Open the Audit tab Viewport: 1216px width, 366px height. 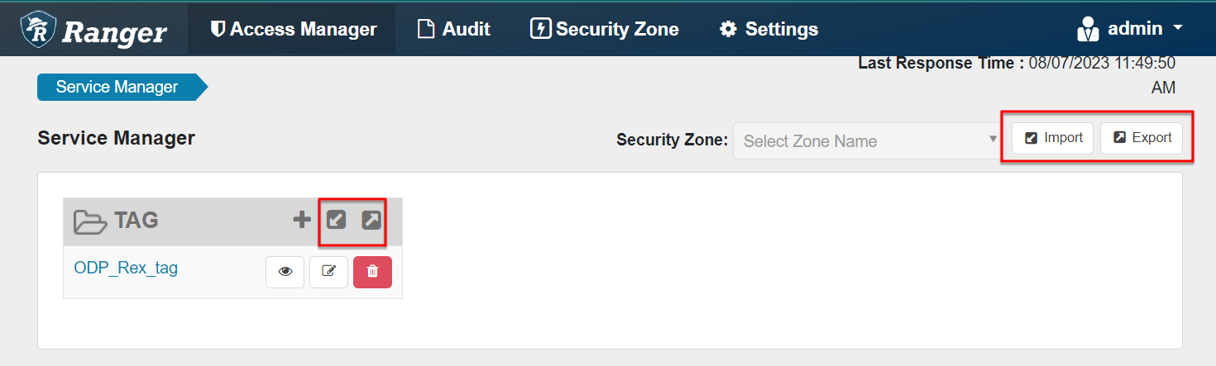click(453, 30)
